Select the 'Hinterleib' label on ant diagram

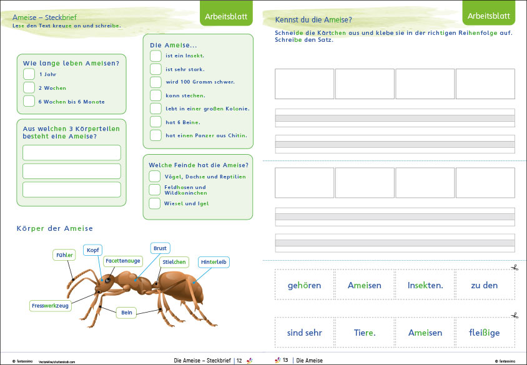[x=214, y=262]
